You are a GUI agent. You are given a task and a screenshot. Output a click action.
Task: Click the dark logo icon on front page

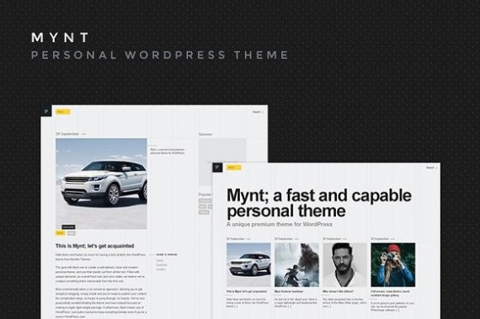[x=217, y=167]
